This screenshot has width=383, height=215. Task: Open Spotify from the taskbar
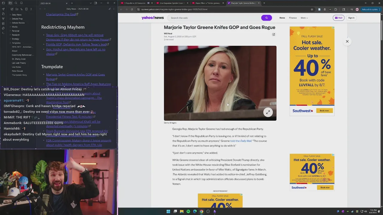[x=188, y=211]
